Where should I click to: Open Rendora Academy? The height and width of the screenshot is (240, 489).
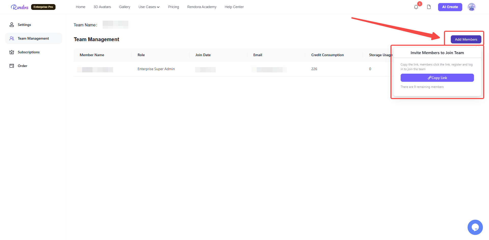(202, 7)
